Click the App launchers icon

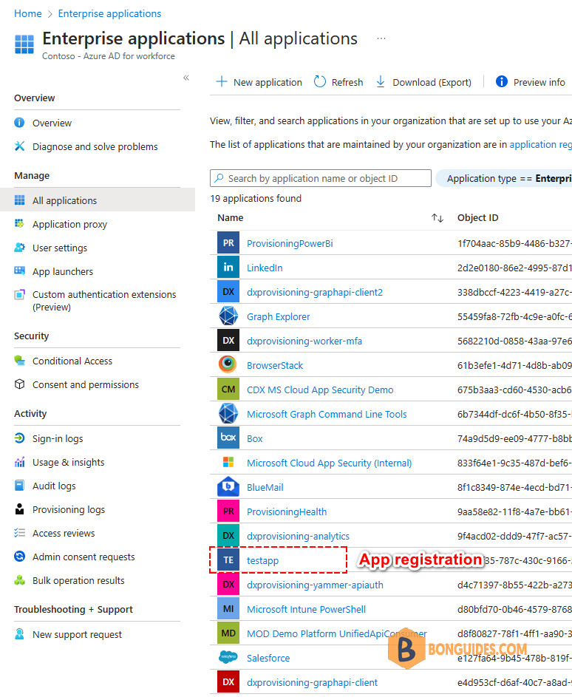pos(19,271)
